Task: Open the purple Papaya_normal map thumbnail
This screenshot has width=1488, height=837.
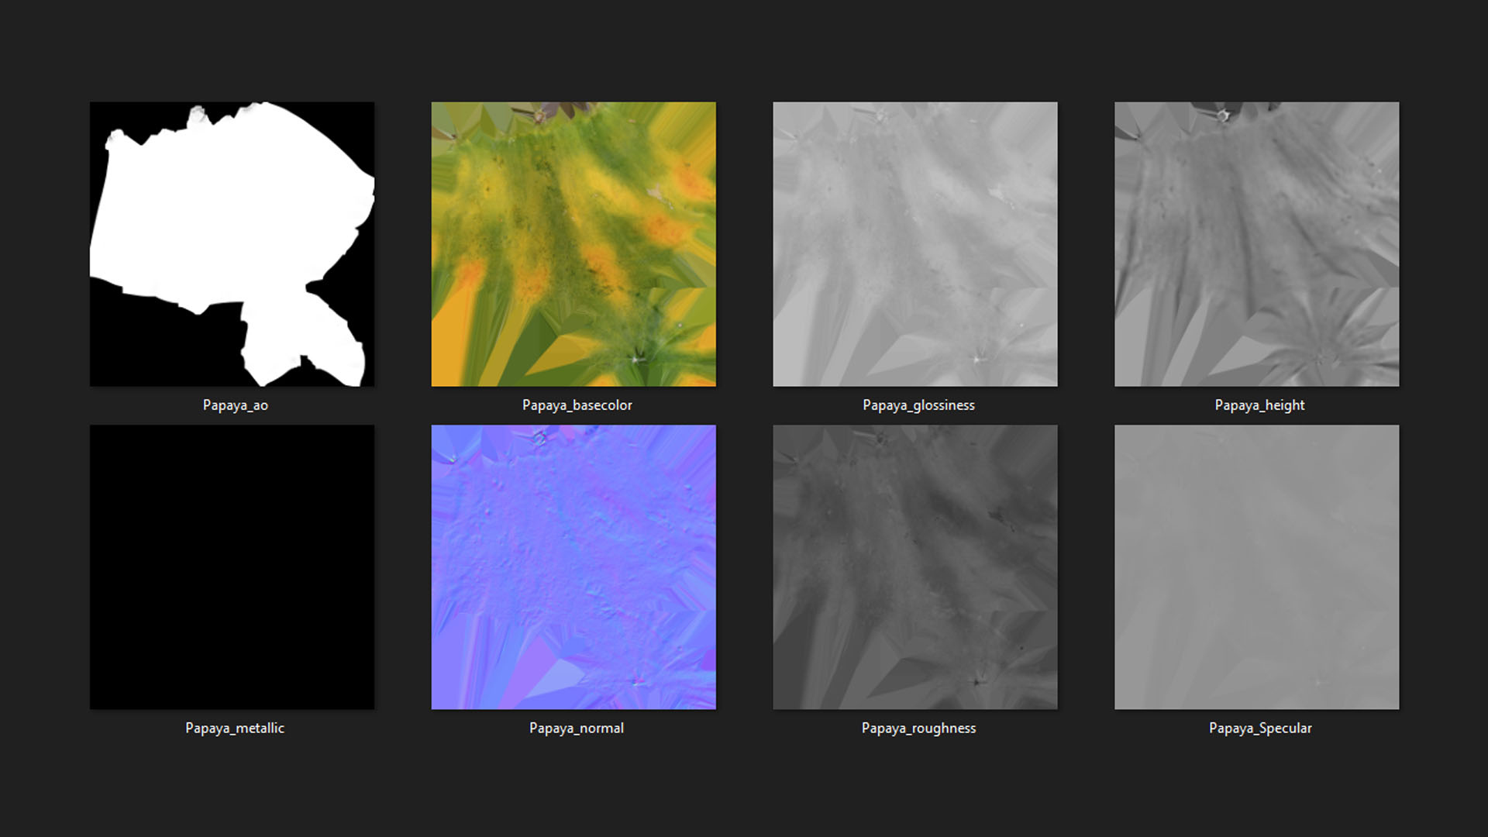Action: click(x=573, y=567)
